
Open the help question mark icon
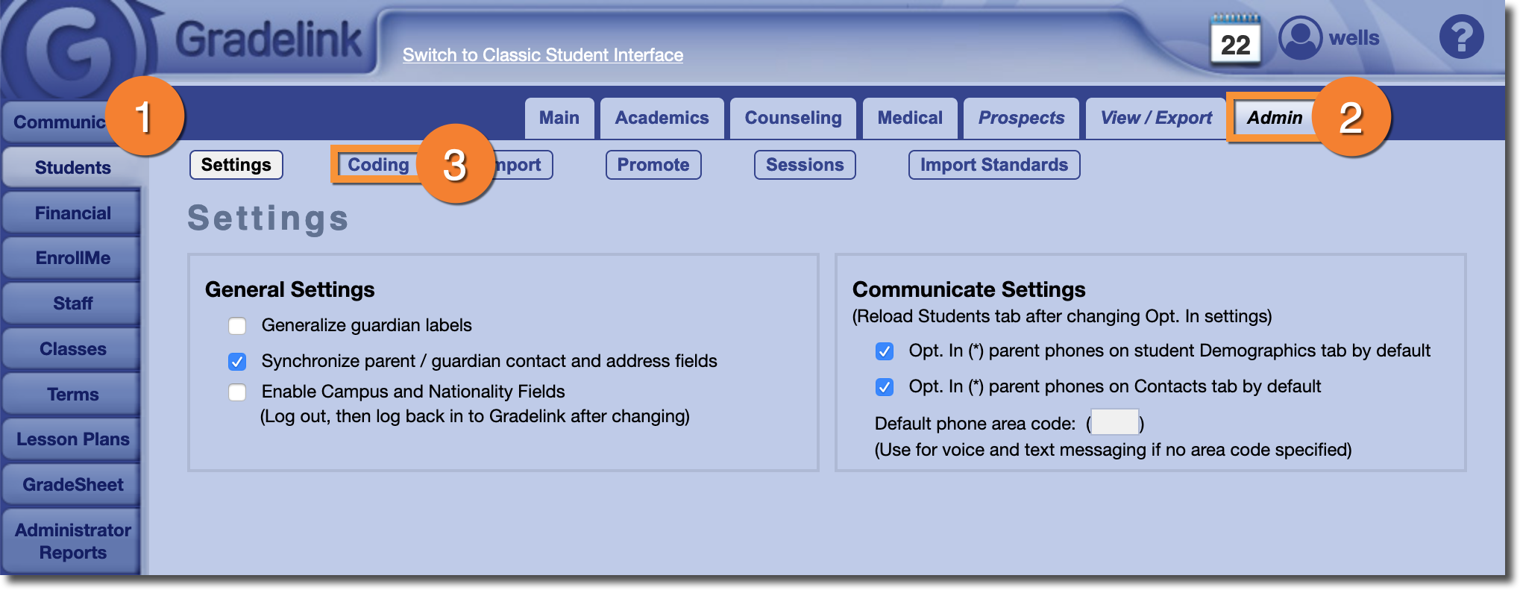1460,37
